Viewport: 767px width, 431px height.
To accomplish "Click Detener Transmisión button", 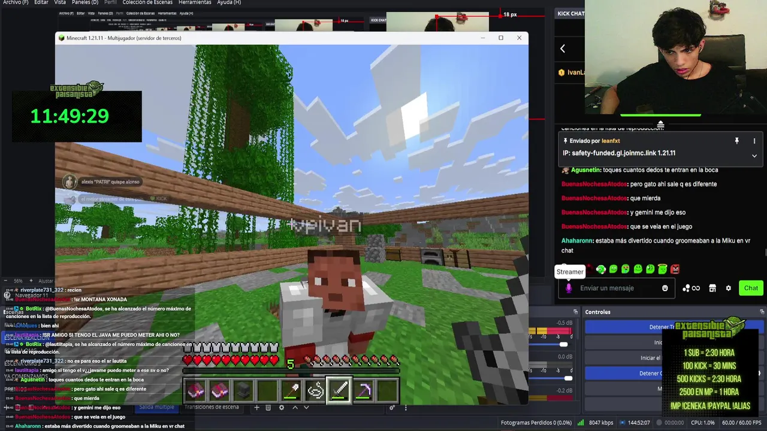I will point(674,327).
